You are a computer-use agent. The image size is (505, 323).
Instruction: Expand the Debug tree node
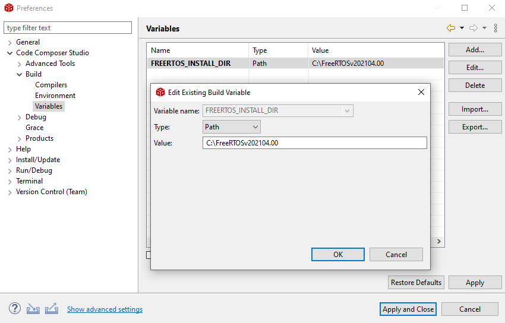(x=20, y=117)
